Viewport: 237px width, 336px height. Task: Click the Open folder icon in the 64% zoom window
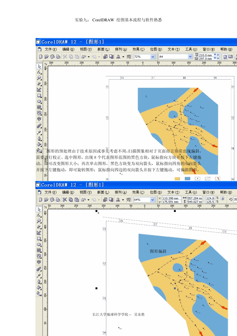[46, 200]
